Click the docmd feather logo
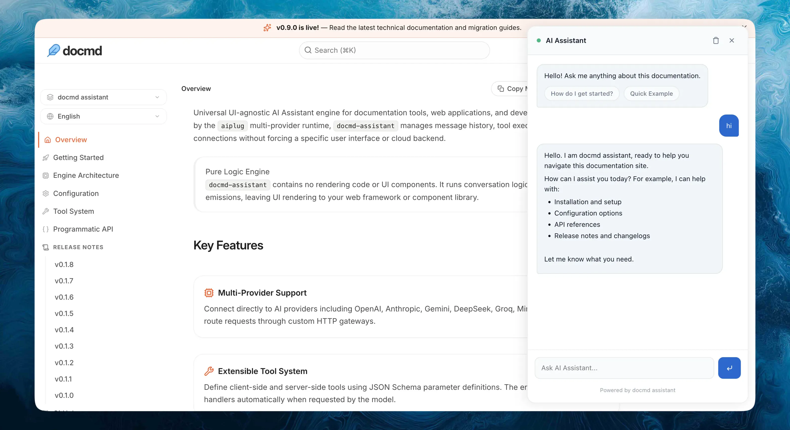 (54, 50)
